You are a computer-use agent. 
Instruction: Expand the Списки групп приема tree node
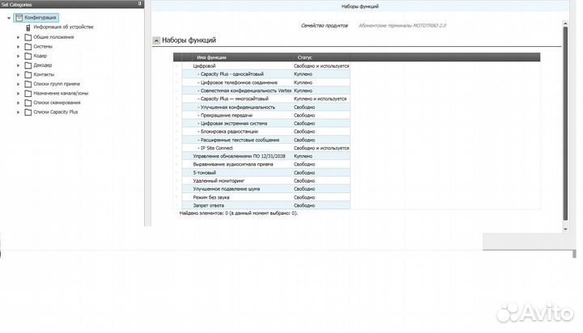pos(18,84)
